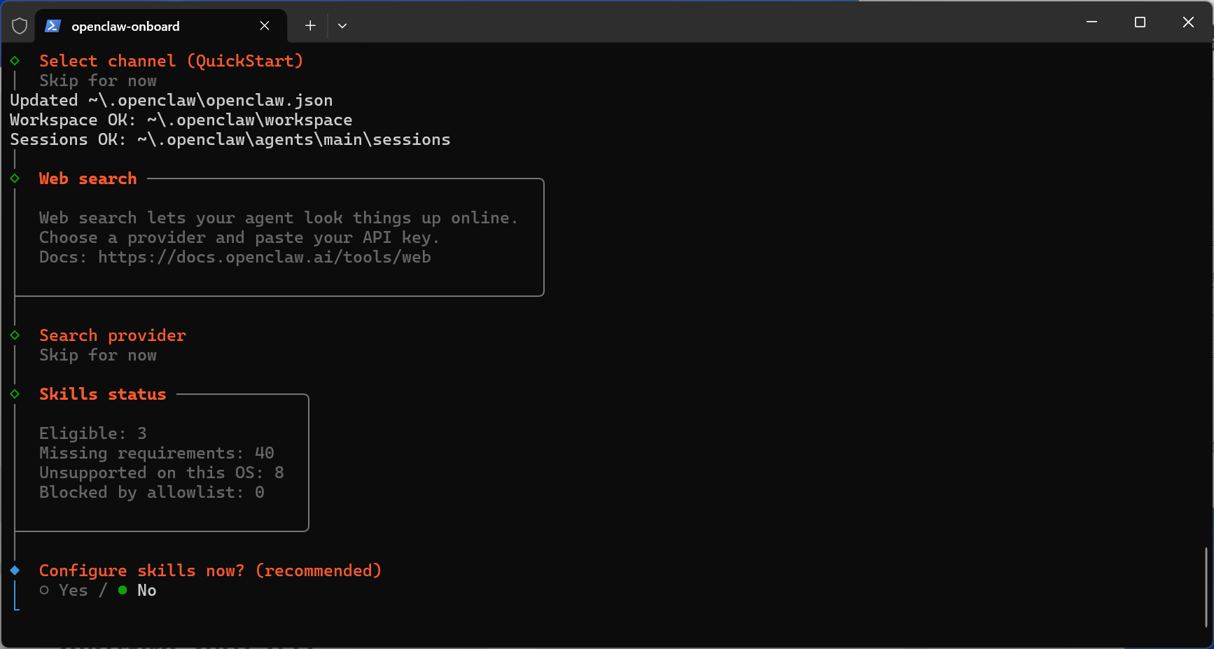Click the blue diamond beside Configure skills prompt
This screenshot has width=1214, height=649.
coord(15,571)
